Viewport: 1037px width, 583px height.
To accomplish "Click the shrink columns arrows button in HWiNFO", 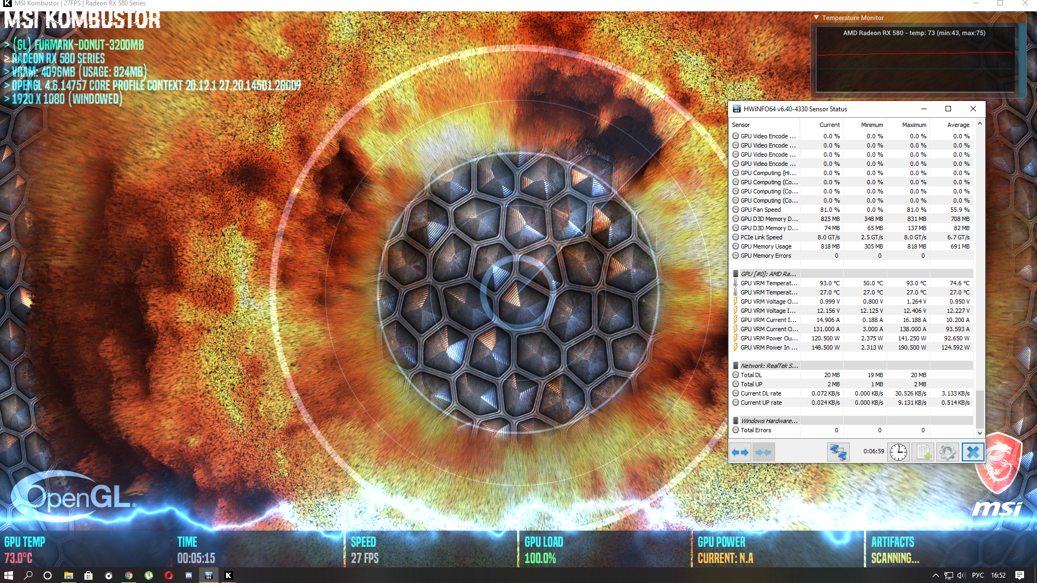I will tap(763, 452).
